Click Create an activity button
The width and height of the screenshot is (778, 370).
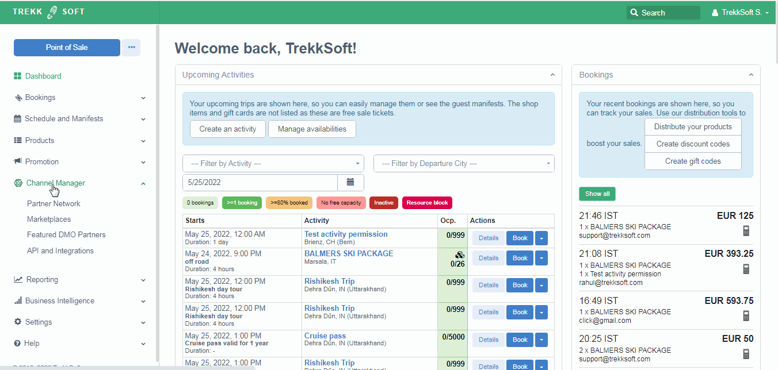click(x=228, y=129)
